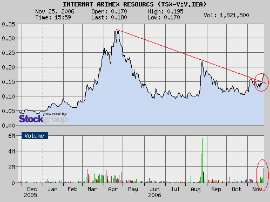Click the Open: 0.170 value
The height and width of the screenshot is (202, 270).
click(109, 11)
